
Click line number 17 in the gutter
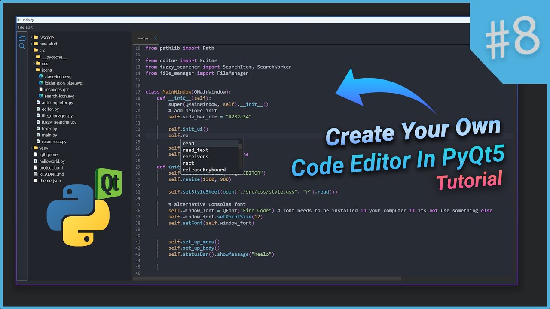coord(138,92)
